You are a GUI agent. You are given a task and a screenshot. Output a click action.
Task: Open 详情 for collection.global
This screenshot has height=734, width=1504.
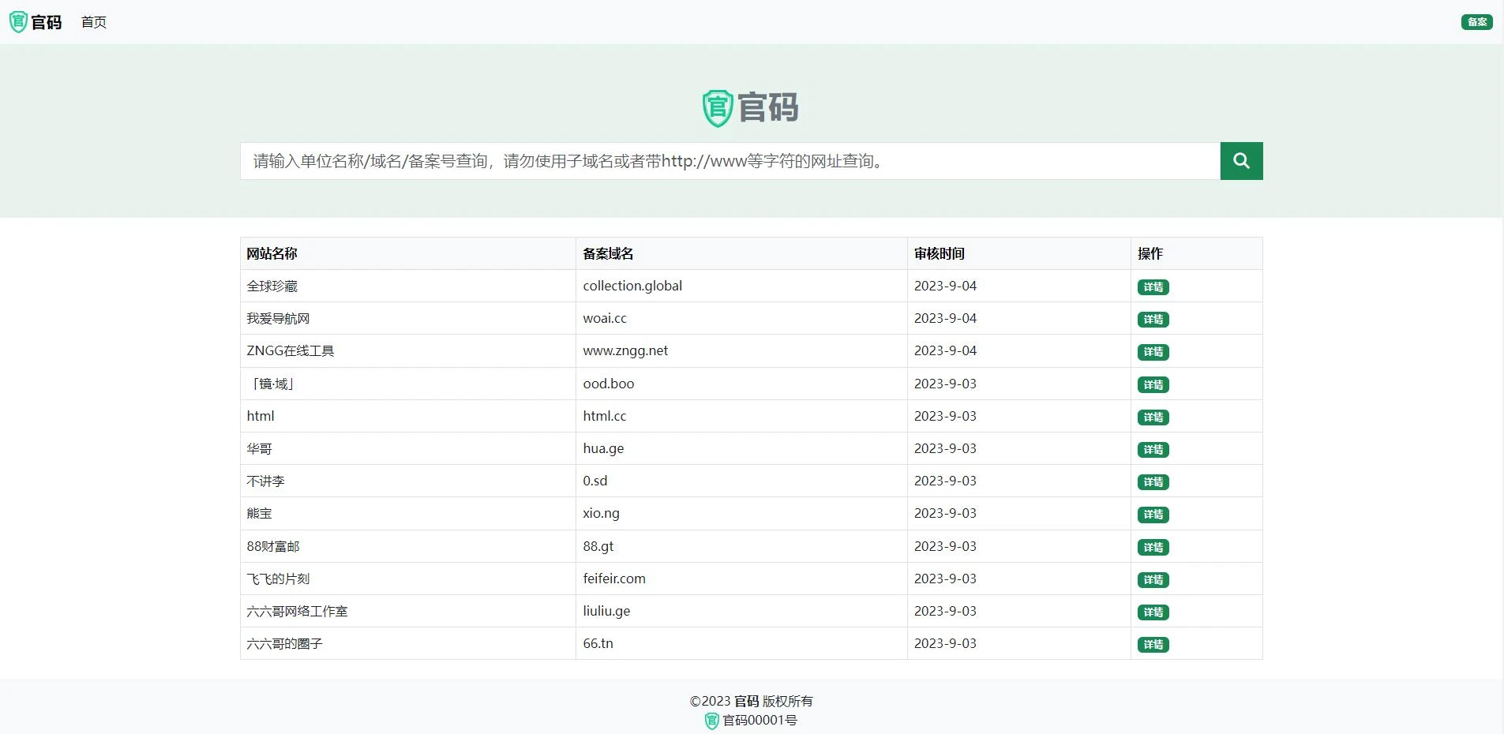tap(1153, 287)
